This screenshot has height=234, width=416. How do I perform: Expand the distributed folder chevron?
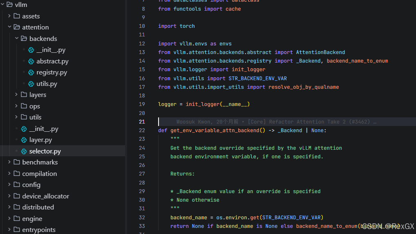click(9, 207)
